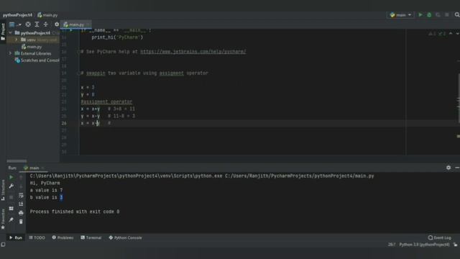Hide the Run panel with minimize dash
Image resolution: width=460 pixels, height=259 pixels.
click(457, 168)
